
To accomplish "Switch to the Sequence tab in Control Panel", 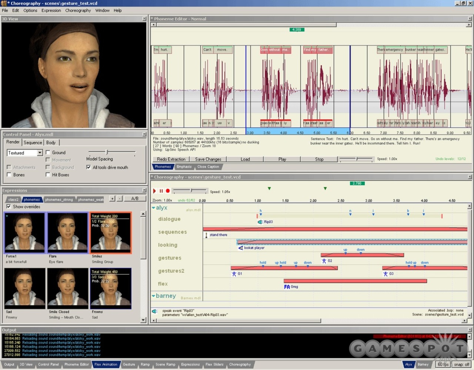I will click(x=33, y=142).
